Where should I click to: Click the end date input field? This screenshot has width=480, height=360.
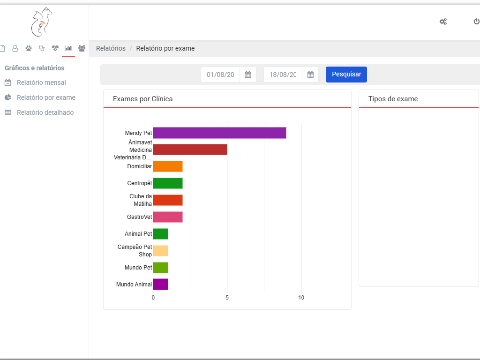click(283, 75)
